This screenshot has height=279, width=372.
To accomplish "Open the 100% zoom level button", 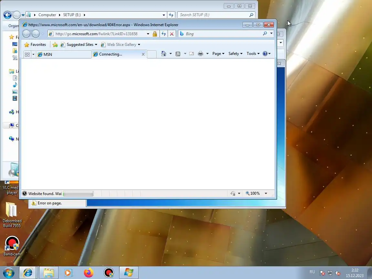I will click(253, 193).
